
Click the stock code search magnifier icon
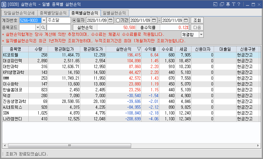point(43,27)
